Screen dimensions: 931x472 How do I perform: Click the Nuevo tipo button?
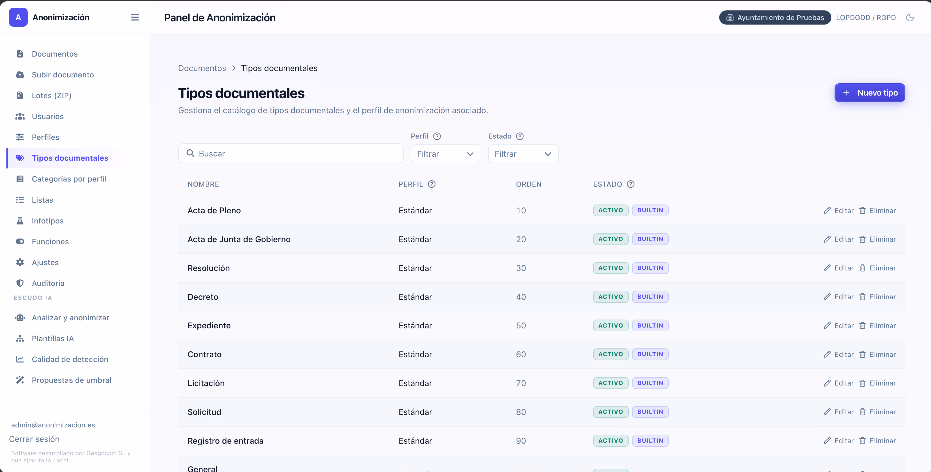[x=870, y=93]
